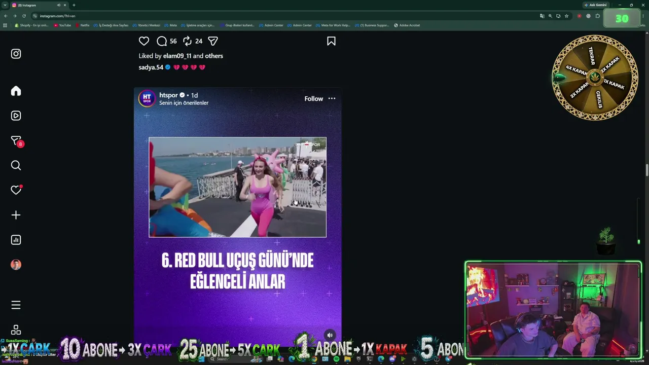Open Reels from the sidebar
Screen dimensions: 649x365
click(16, 116)
